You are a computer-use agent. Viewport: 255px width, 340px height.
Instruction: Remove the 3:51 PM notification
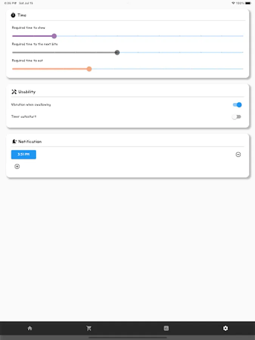click(238, 155)
